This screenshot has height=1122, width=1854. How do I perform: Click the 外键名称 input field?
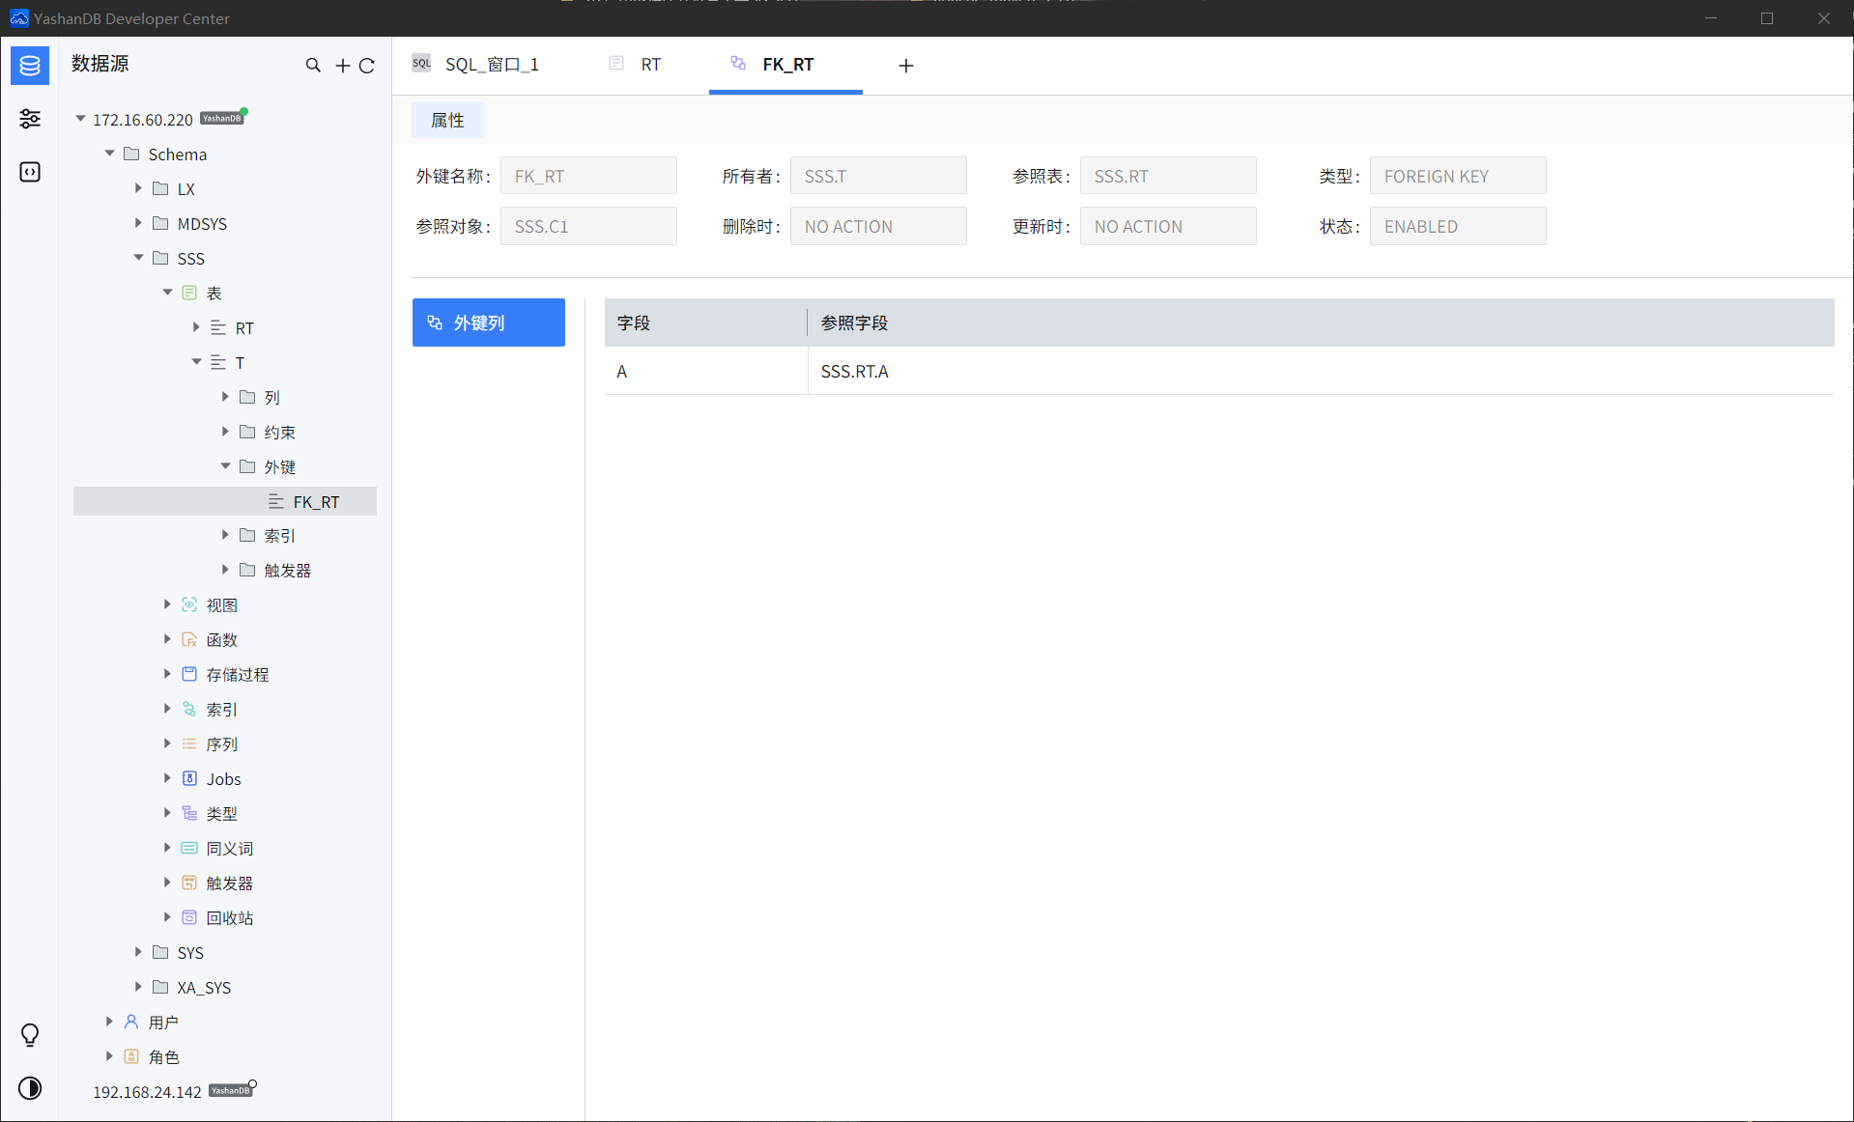click(588, 176)
